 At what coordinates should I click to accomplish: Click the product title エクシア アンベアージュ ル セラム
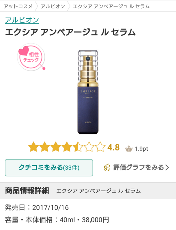(70, 32)
